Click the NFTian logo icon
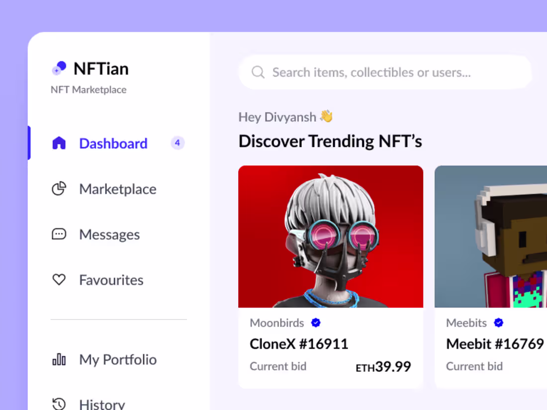 [x=59, y=68]
